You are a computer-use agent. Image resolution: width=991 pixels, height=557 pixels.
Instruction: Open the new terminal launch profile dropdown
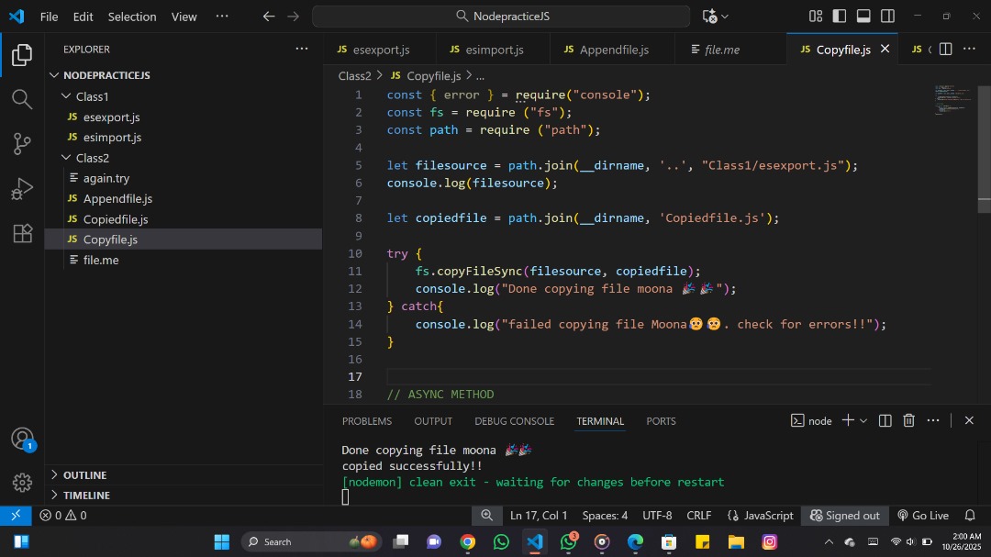[x=863, y=421]
